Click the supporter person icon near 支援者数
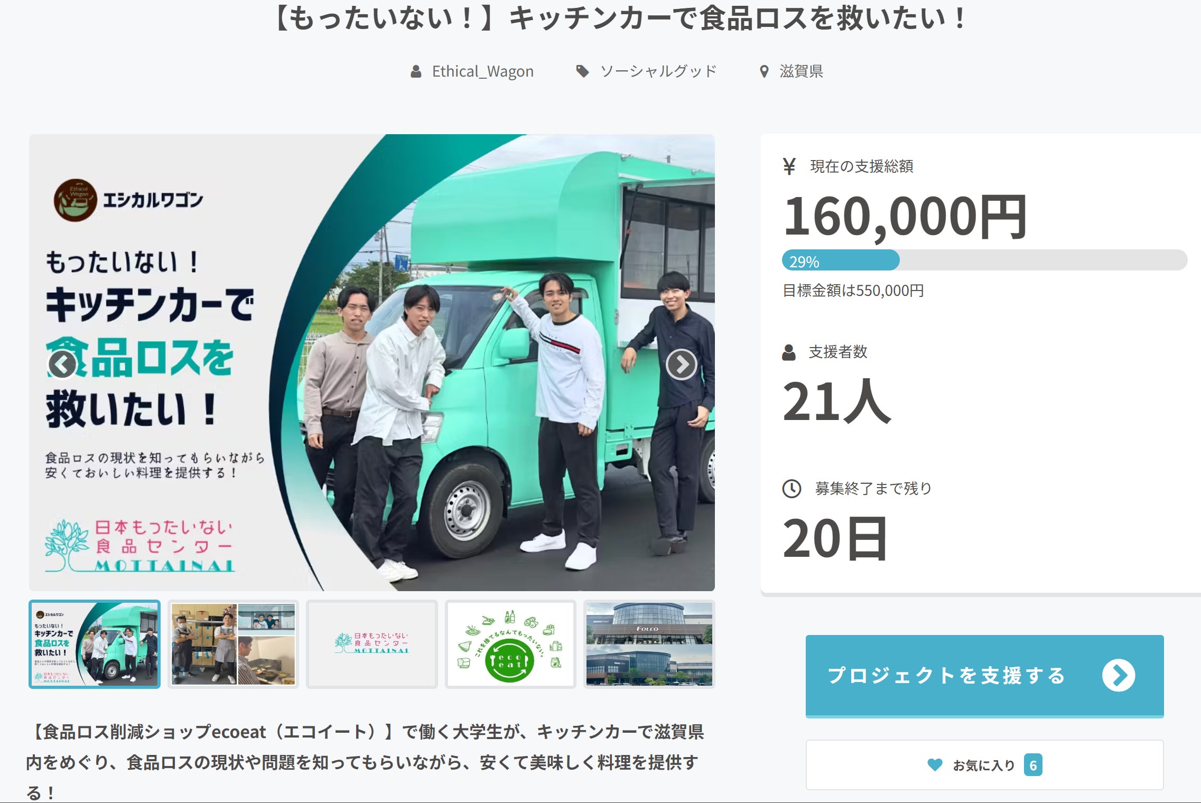 [788, 352]
